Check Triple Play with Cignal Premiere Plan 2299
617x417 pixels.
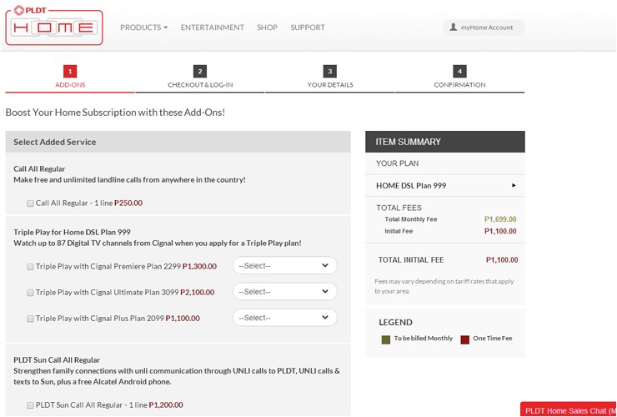point(31,267)
